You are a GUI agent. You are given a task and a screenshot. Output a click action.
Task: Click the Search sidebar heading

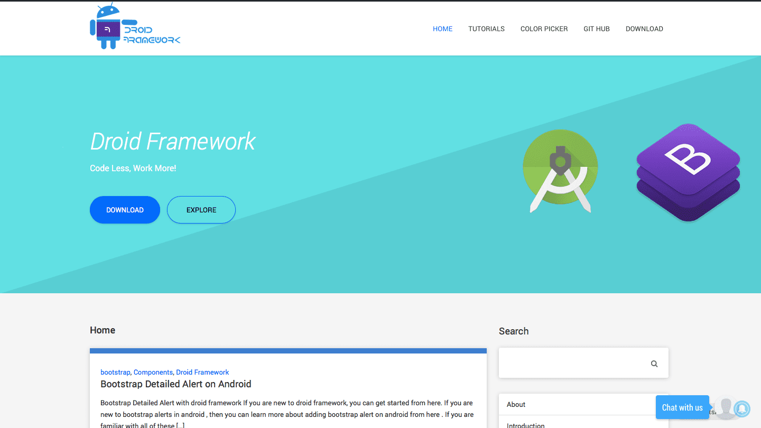pos(514,331)
